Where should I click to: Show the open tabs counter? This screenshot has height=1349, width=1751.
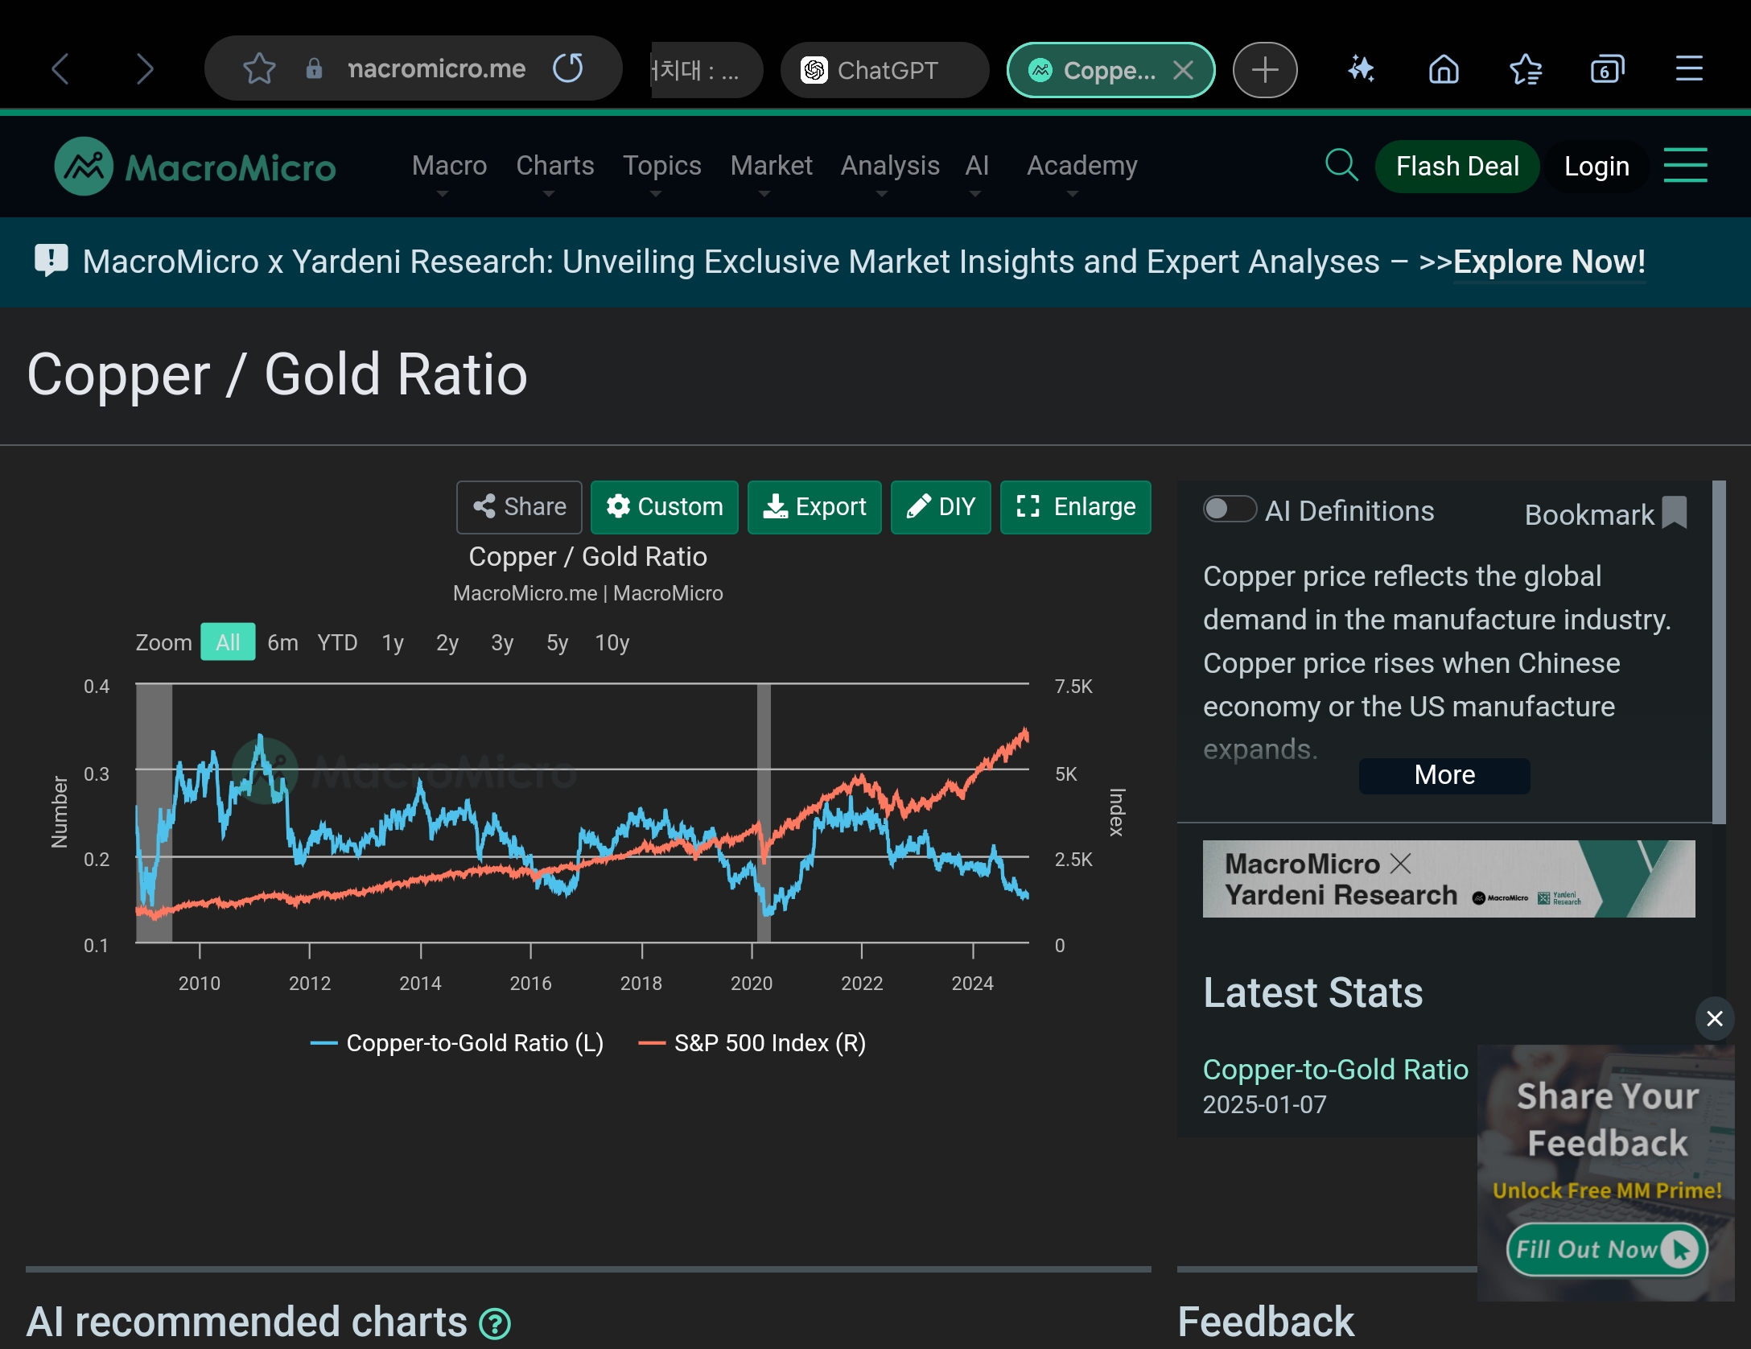pyautogui.click(x=1607, y=69)
